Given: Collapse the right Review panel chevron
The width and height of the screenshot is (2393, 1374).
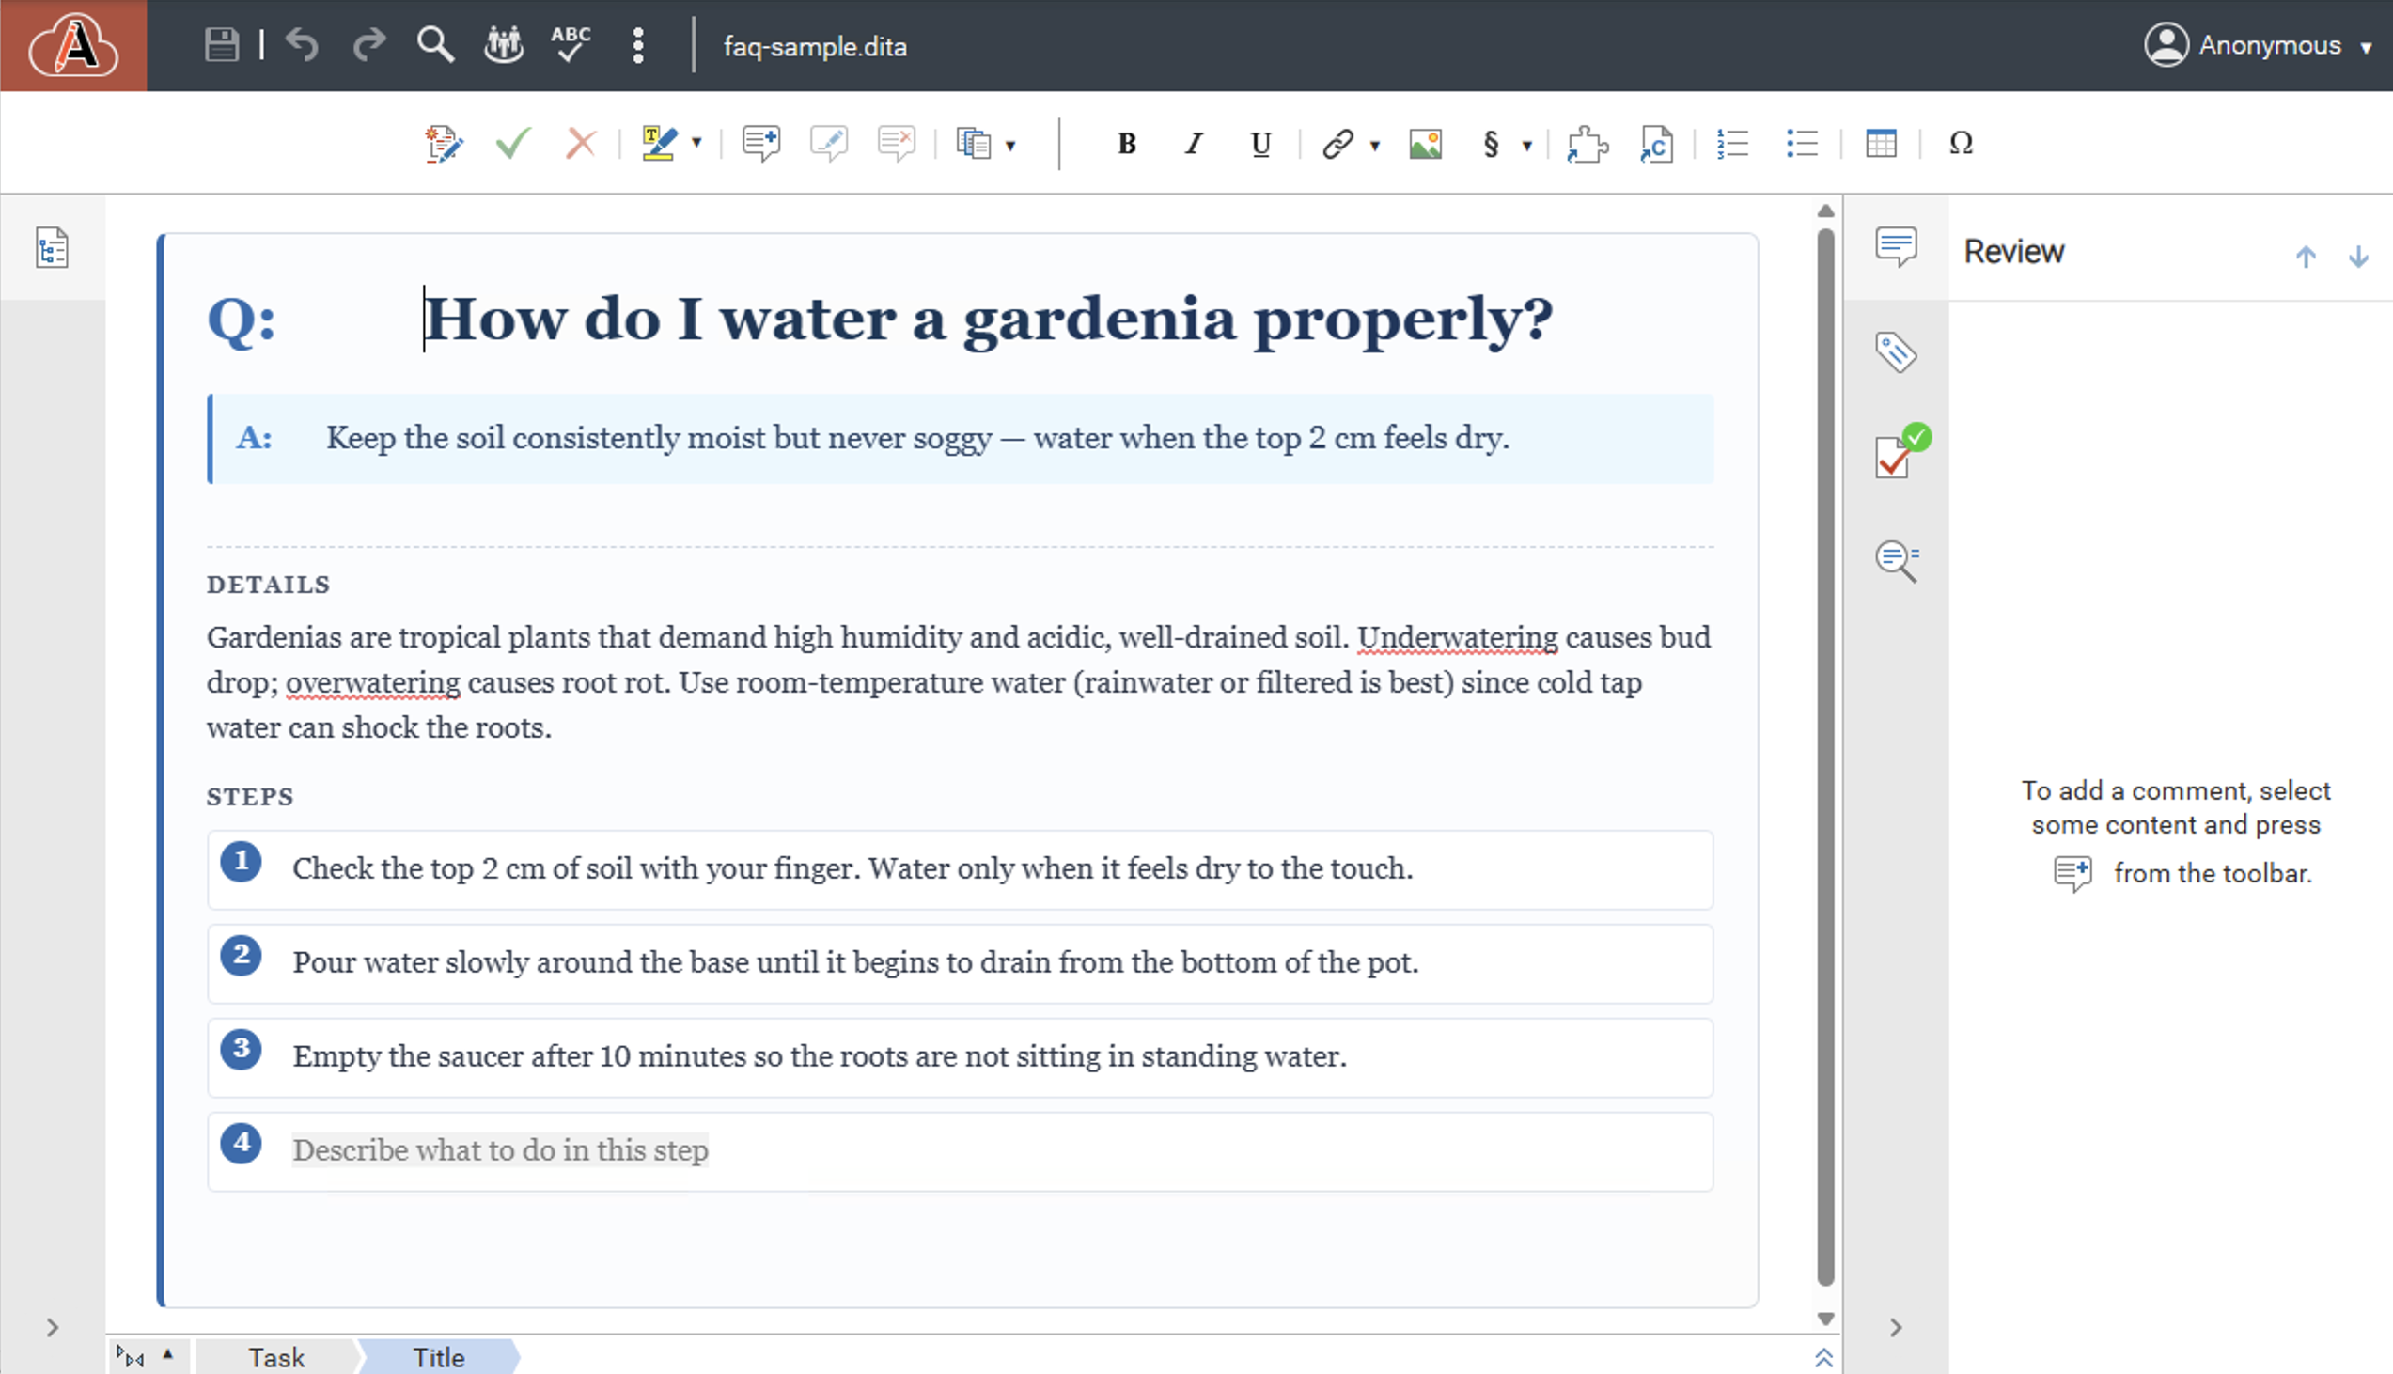Looking at the screenshot, I should (1896, 1328).
